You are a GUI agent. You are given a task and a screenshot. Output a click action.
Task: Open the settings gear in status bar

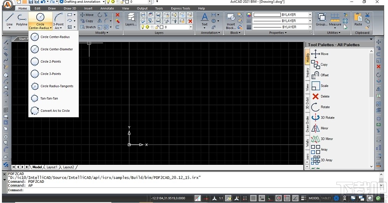336,198
